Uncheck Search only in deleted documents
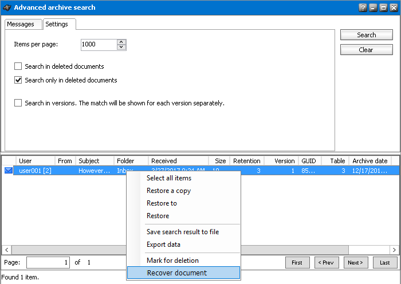The height and width of the screenshot is (284, 401). [x=18, y=80]
